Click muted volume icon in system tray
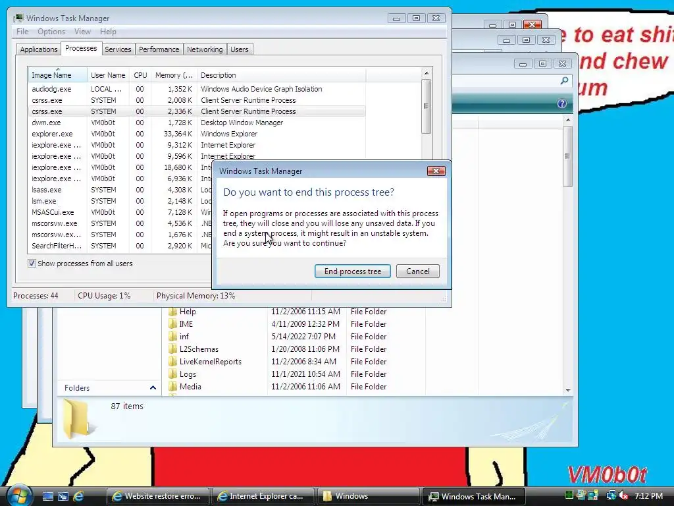Viewport: 674px width, 506px height. (623, 495)
